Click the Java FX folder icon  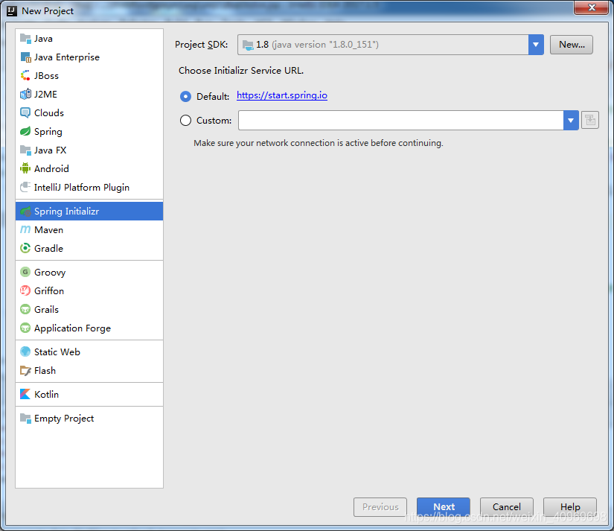point(25,150)
